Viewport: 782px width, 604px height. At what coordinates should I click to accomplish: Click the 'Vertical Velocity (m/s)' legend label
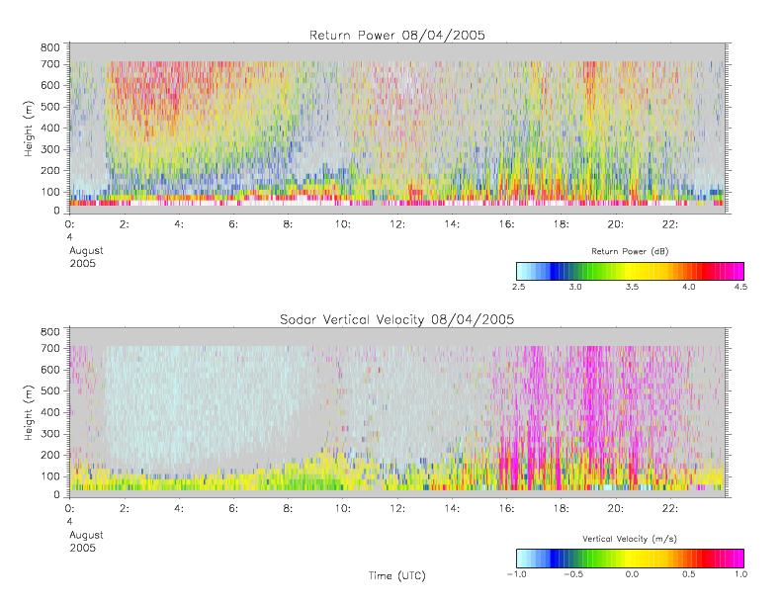pyautogui.click(x=630, y=539)
